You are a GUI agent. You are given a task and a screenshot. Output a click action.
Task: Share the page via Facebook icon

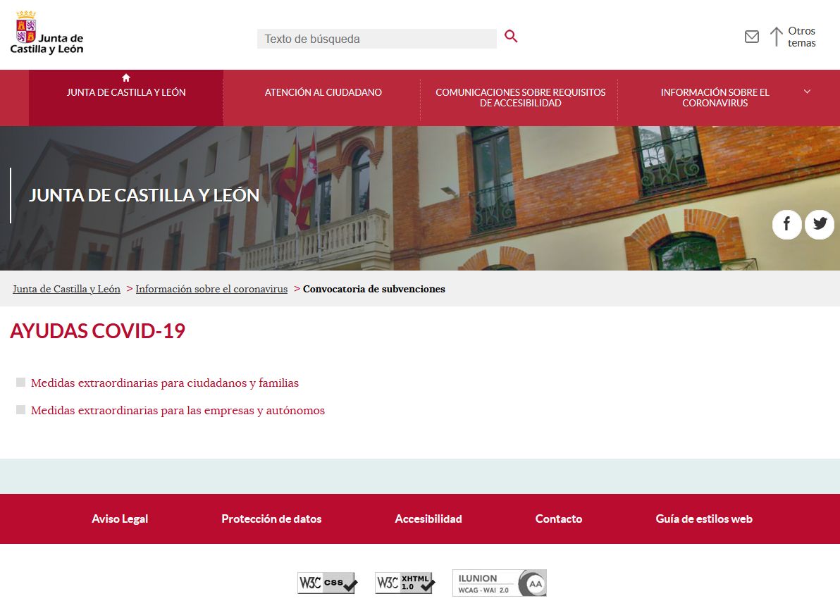(x=786, y=224)
